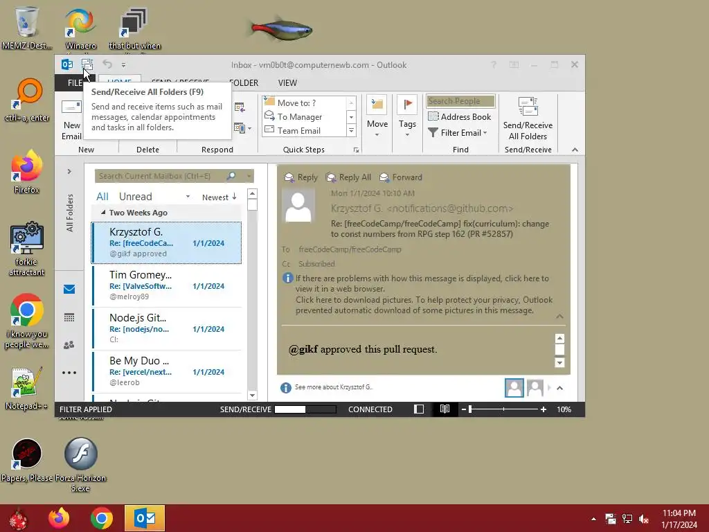Click zoom out minus button

point(463,409)
